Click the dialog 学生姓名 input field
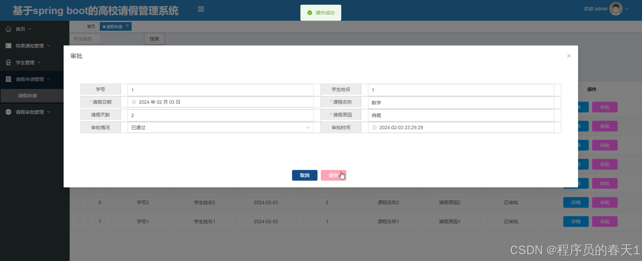Image resolution: width=642 pixels, height=261 pixels. (x=461, y=90)
